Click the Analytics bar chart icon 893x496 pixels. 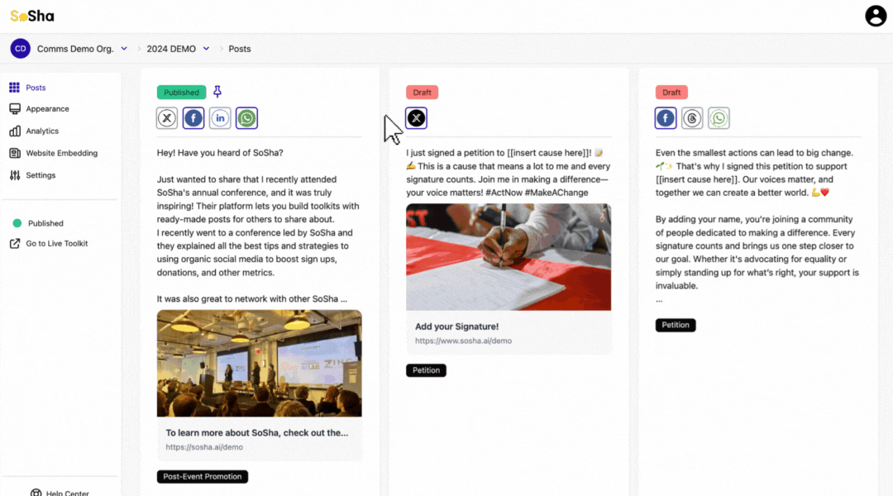pyautogui.click(x=15, y=131)
